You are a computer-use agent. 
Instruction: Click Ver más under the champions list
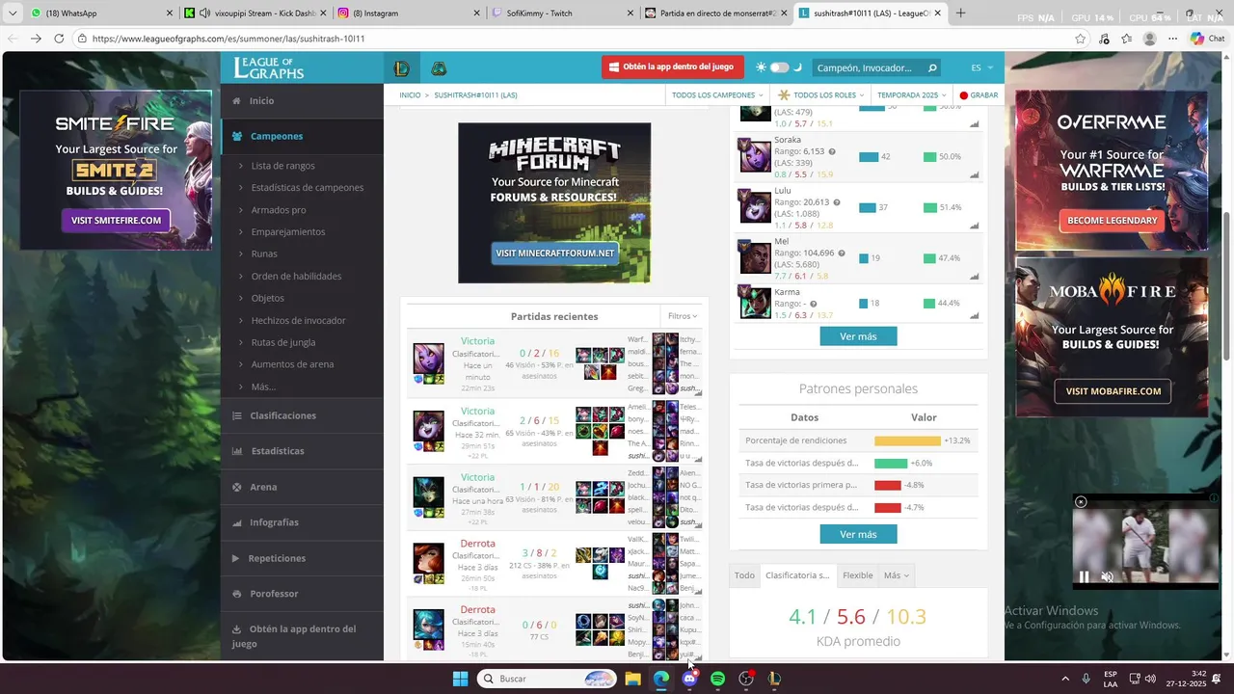point(858,336)
